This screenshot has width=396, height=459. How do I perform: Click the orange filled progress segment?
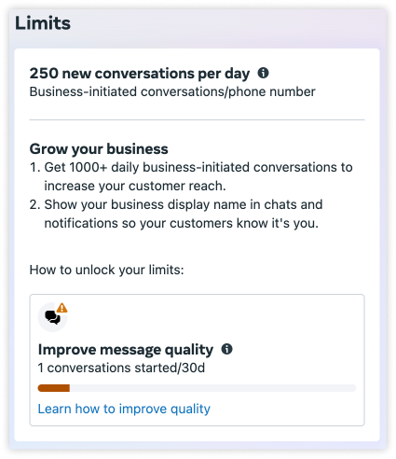point(54,388)
